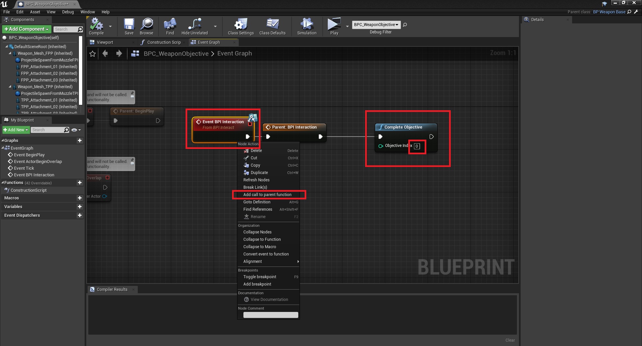This screenshot has width=642, height=346.
Task: Select Toggle breakpoint in context menu
Action: [x=260, y=277]
